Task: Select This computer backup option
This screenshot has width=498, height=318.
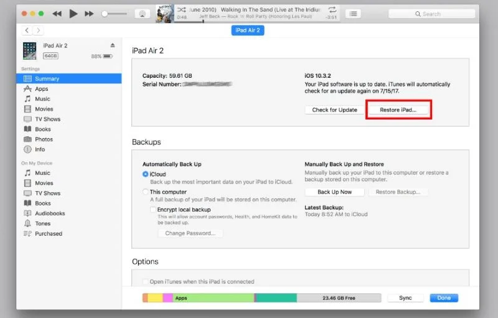Action: coord(146,192)
